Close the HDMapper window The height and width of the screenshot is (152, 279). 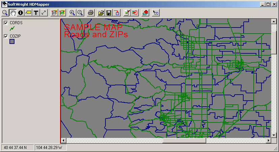point(274,4)
